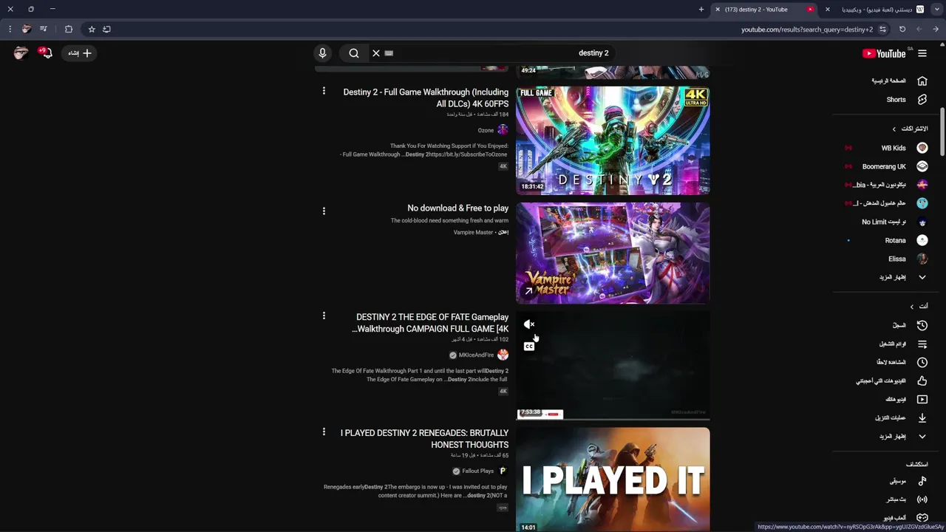Reload the page in browser

(x=902, y=30)
